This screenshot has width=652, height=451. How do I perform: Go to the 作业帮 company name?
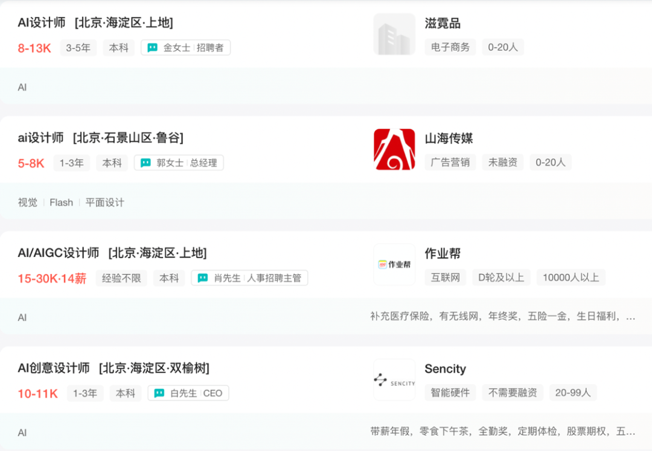[x=443, y=253]
